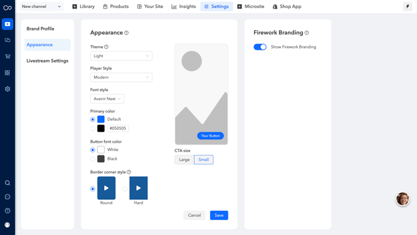Choose Small CTA size
The height and width of the screenshot is (235, 417).
[204, 160]
